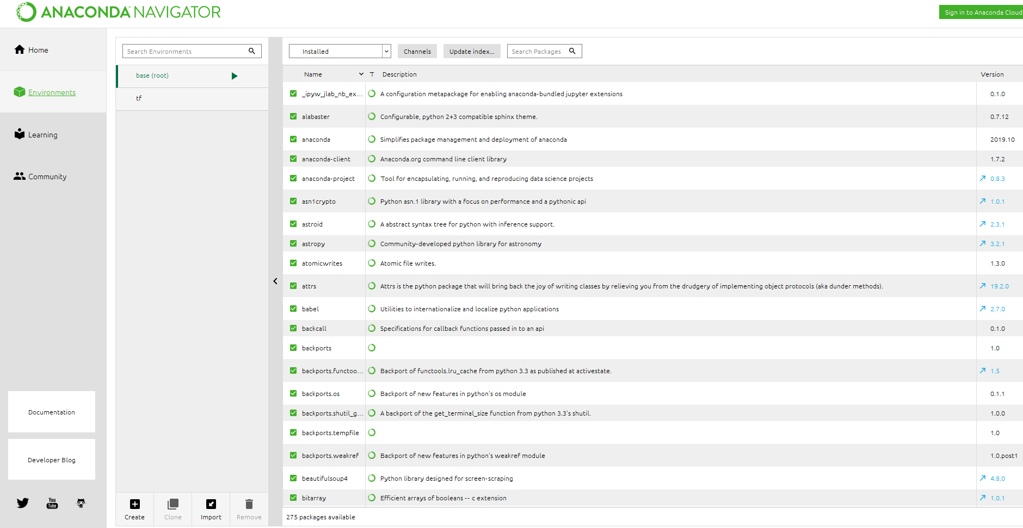1023x528 pixels.
Task: Click version 2019.10 of anaconda
Action: [1002, 140]
